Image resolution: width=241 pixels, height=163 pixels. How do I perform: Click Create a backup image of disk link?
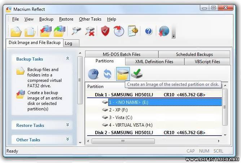pyautogui.click(x=45, y=101)
